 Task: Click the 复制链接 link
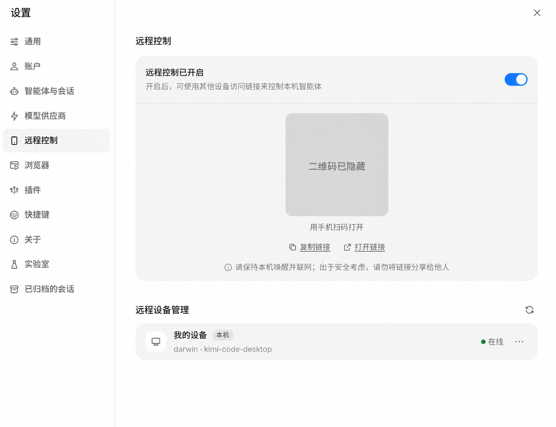315,247
